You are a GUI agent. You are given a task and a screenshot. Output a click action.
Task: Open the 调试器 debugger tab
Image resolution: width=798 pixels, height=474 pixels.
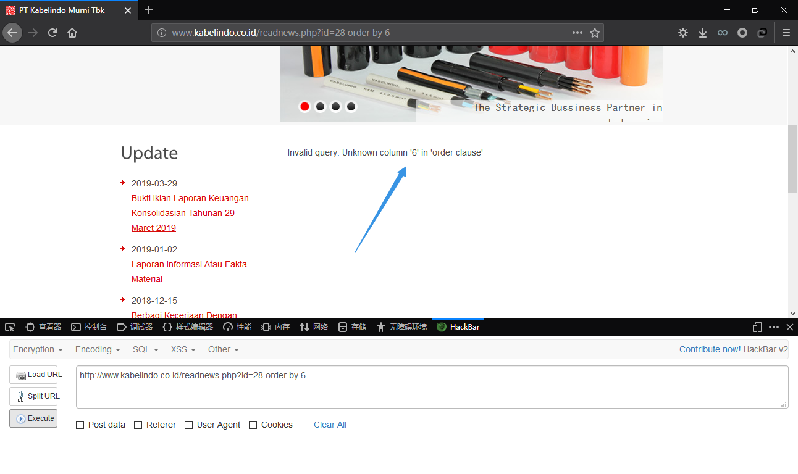click(135, 327)
